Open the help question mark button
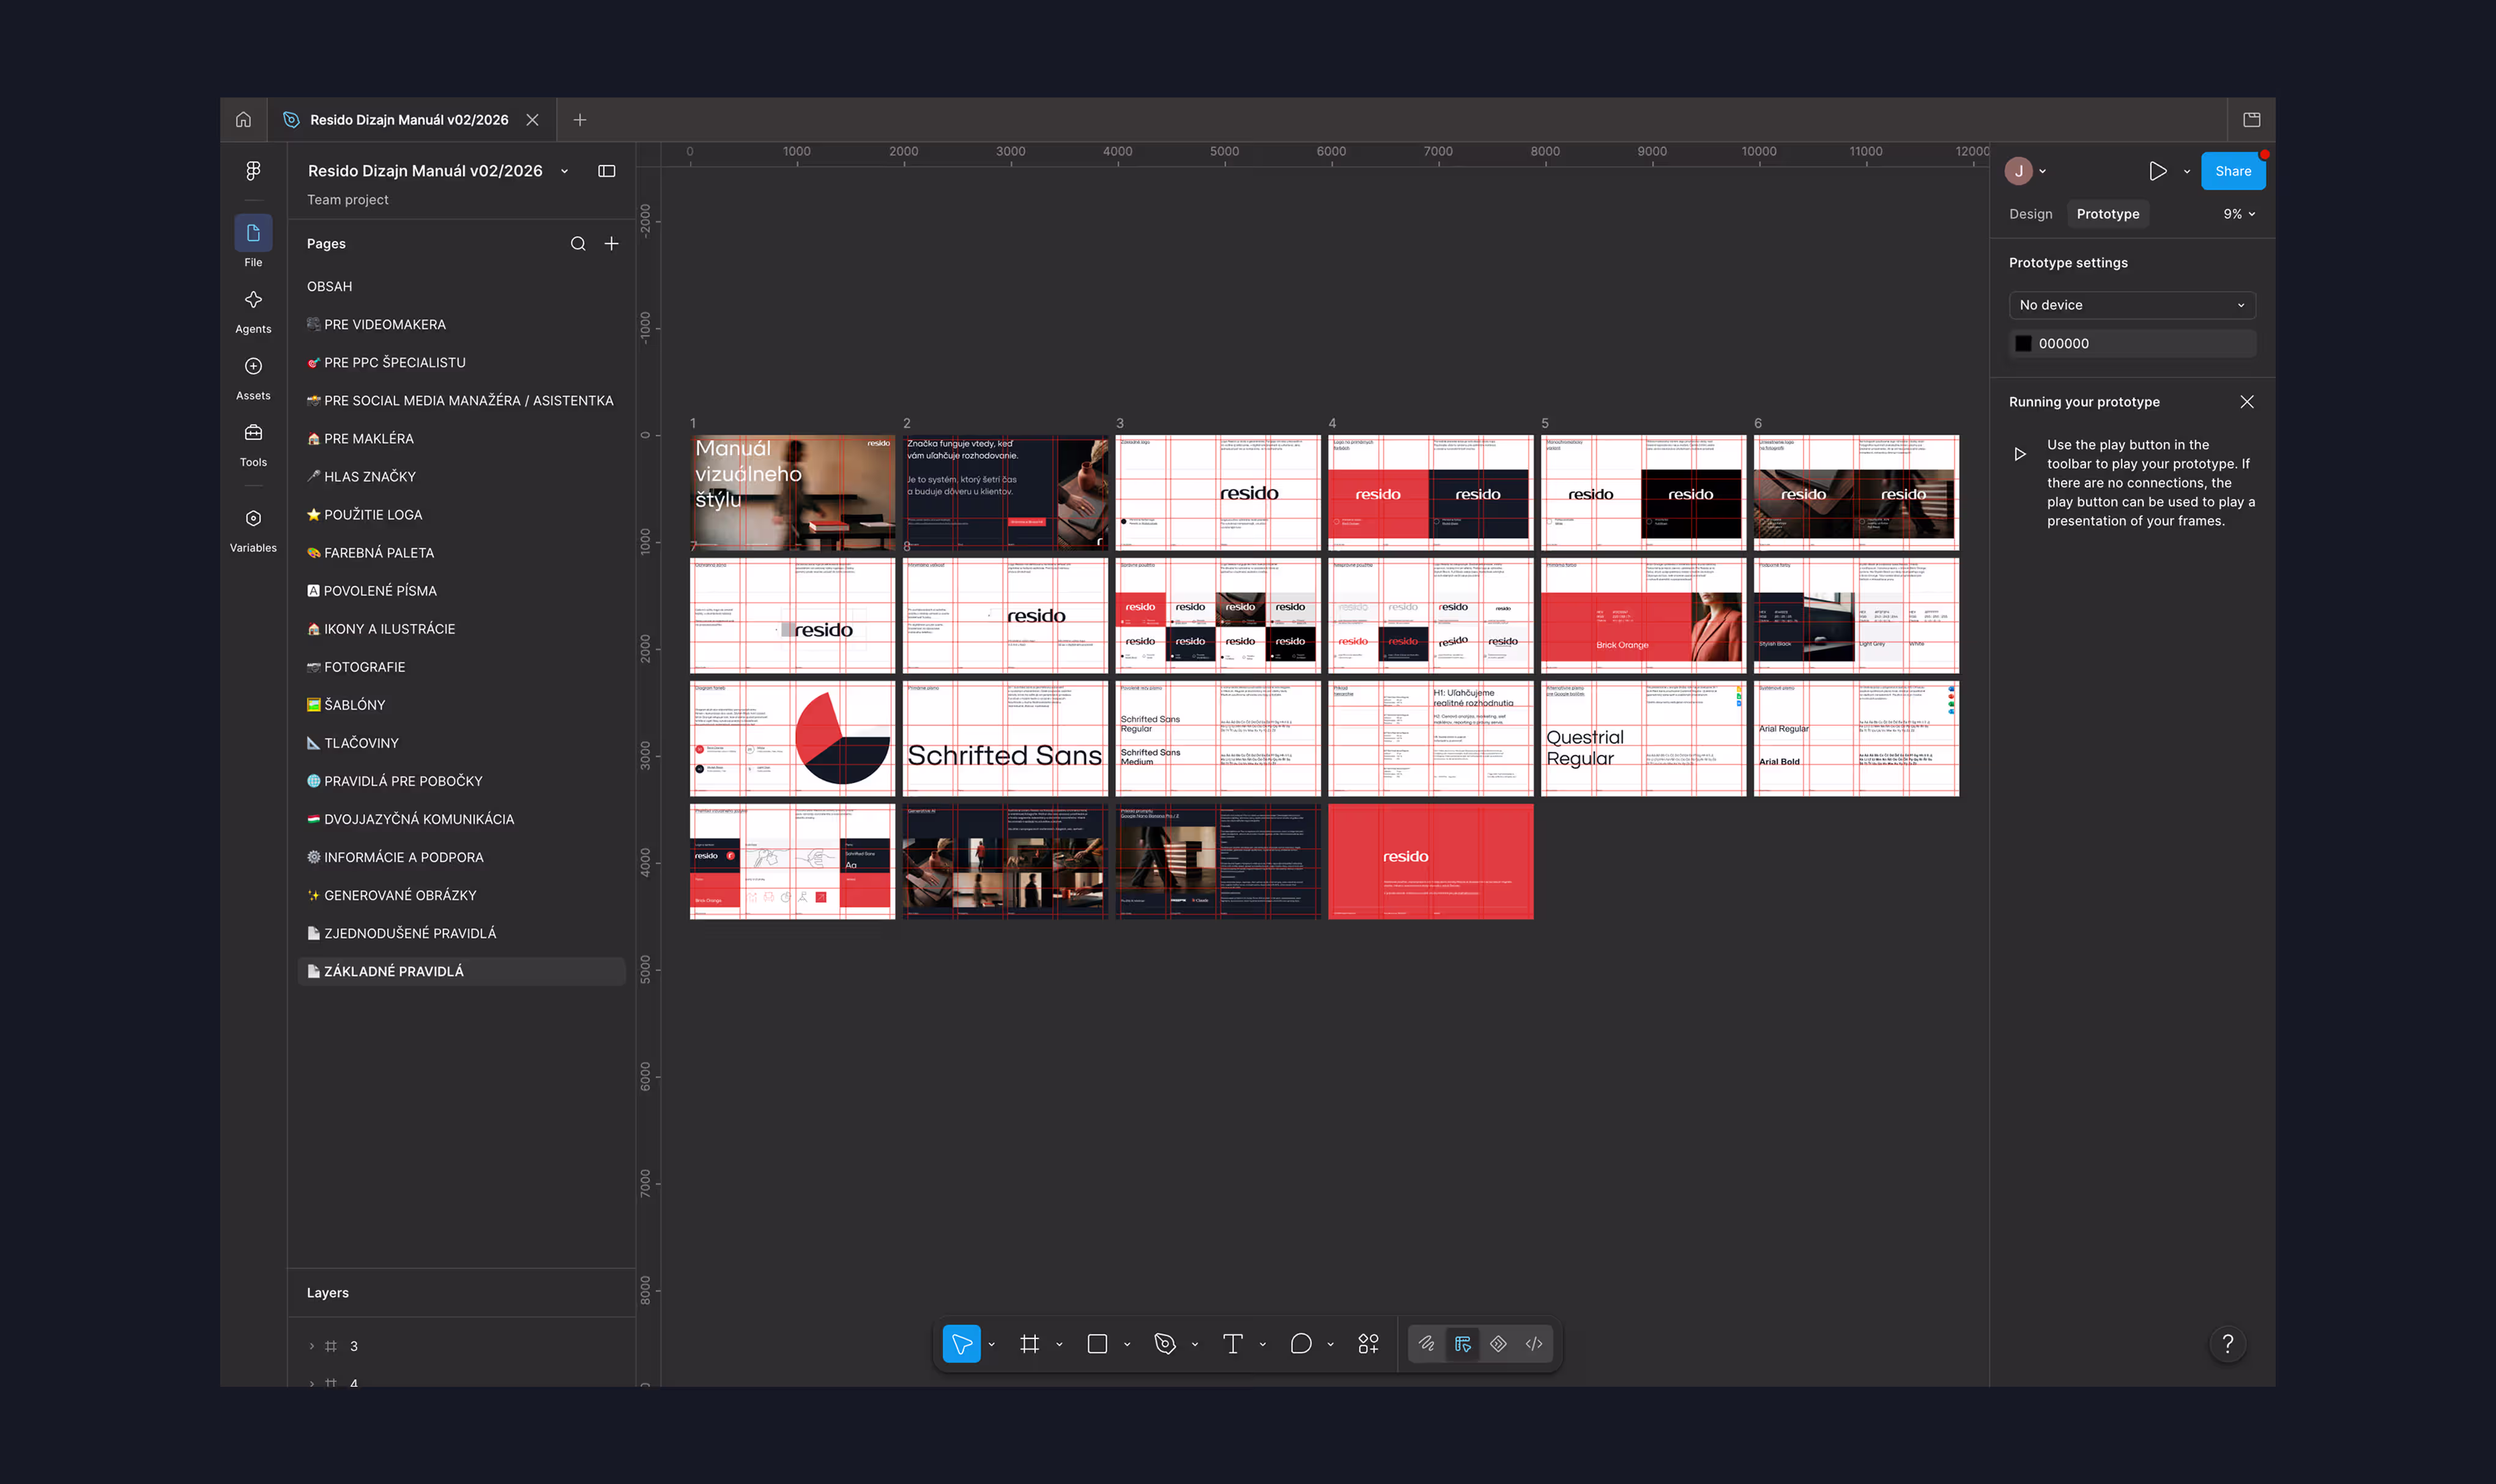2496x1484 pixels. click(2228, 1344)
